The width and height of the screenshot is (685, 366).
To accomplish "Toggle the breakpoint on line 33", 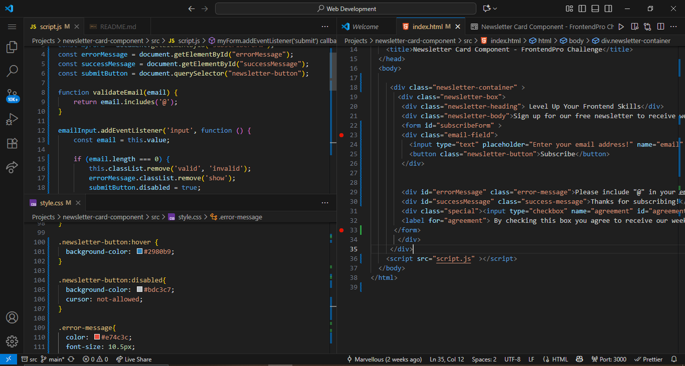I will [341, 230].
